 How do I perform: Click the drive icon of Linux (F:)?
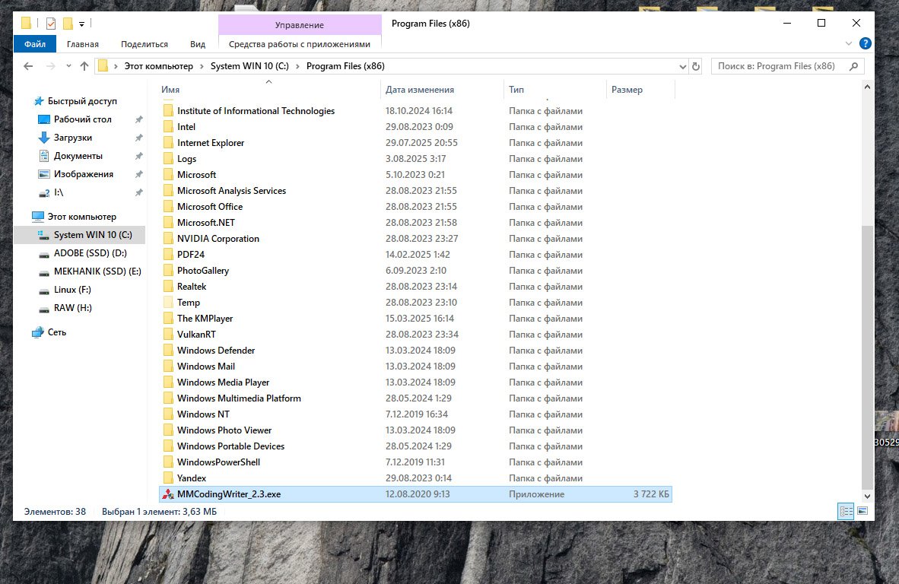coord(43,290)
